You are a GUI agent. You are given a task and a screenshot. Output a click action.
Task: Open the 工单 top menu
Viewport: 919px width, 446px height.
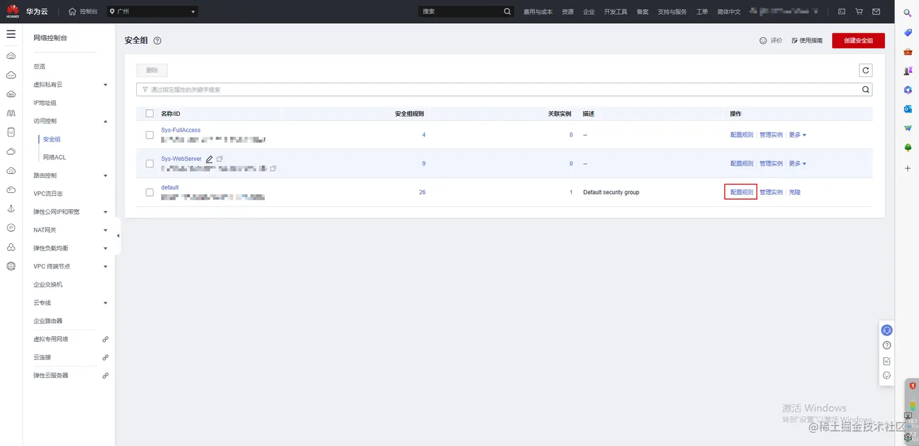702,12
